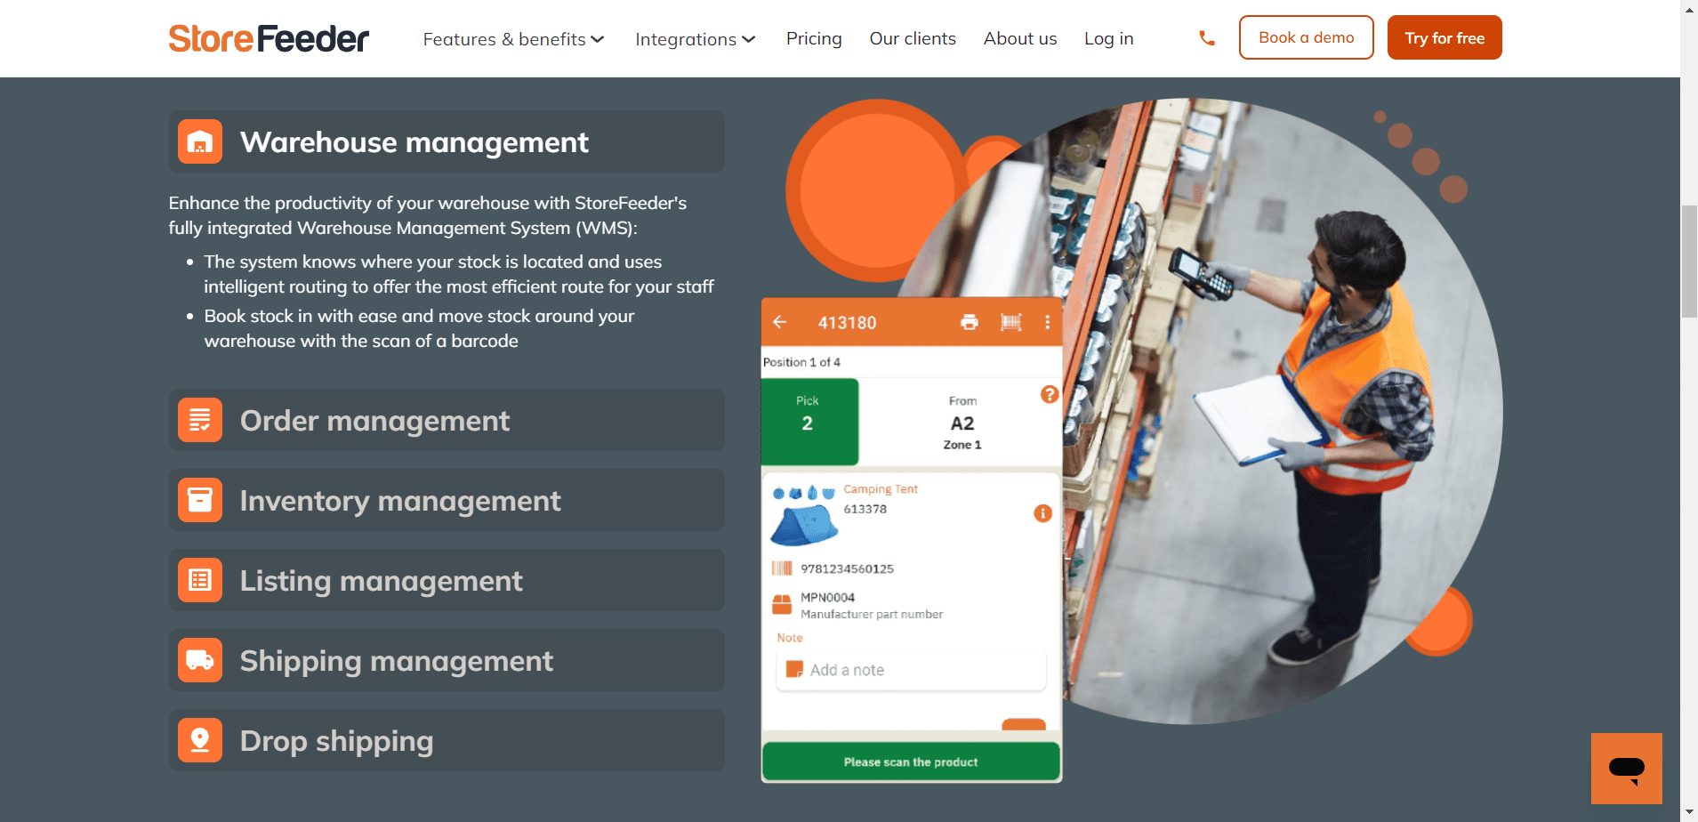Open the three-dot overflow menu

tap(1048, 322)
